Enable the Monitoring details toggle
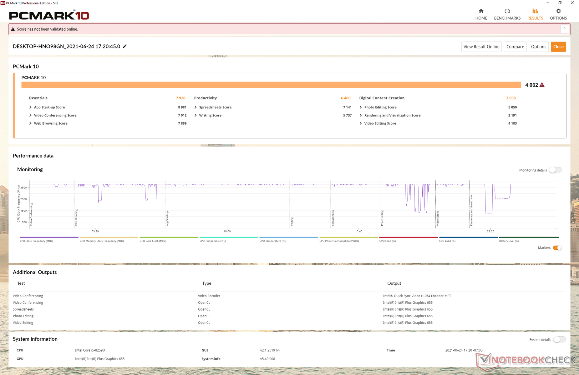Viewport: 579px width, 375px height. point(555,170)
